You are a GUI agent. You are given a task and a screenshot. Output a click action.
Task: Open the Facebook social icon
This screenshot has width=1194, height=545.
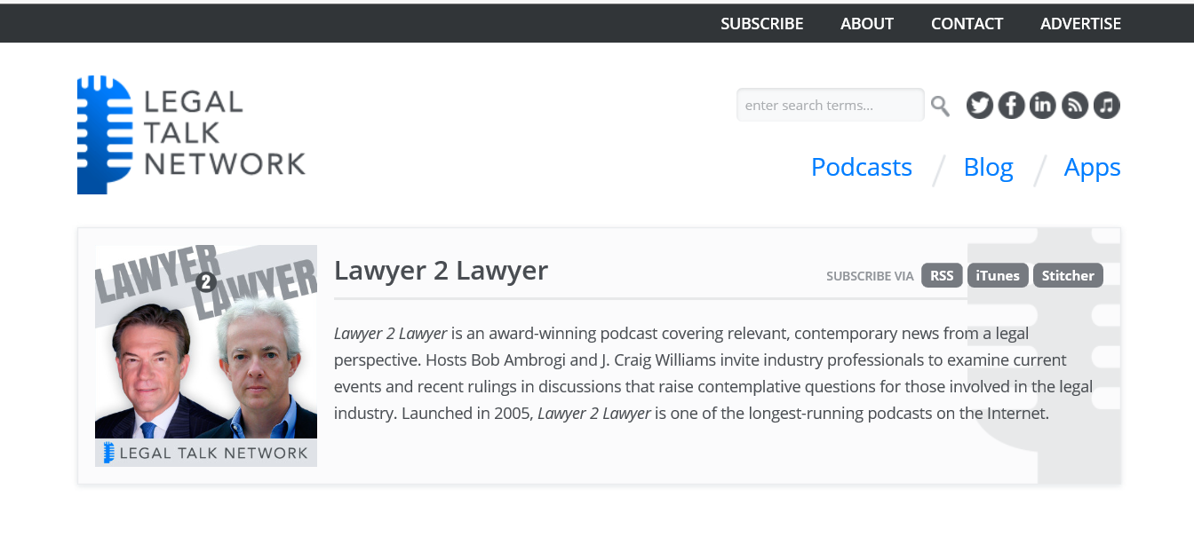[1011, 106]
